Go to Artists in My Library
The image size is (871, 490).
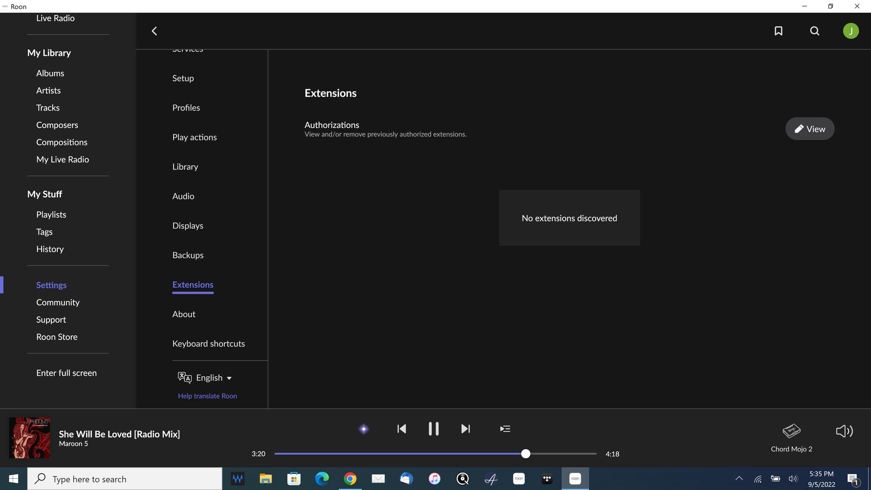[48, 90]
